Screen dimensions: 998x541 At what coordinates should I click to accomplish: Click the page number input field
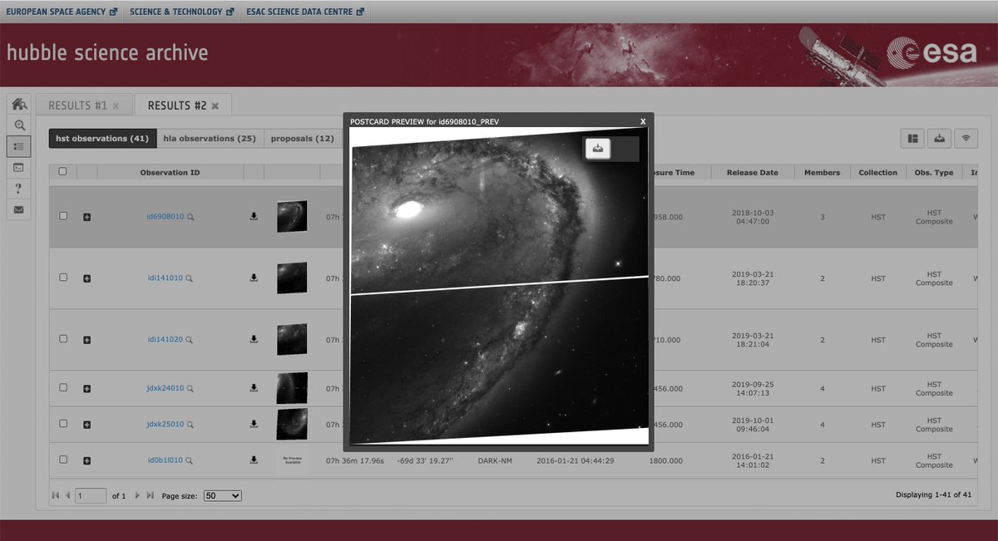coord(91,495)
